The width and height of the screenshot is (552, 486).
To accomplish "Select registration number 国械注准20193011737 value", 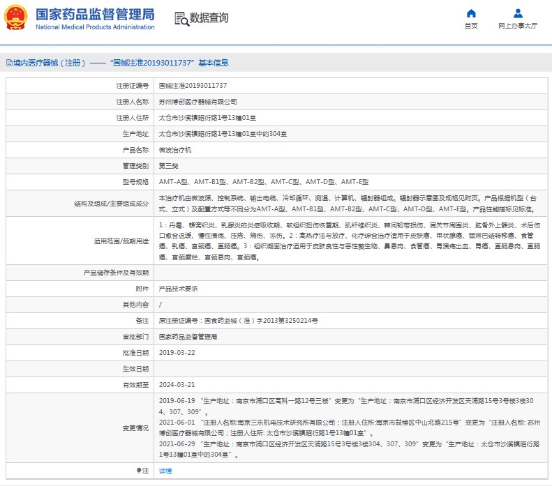I will click(x=193, y=86).
